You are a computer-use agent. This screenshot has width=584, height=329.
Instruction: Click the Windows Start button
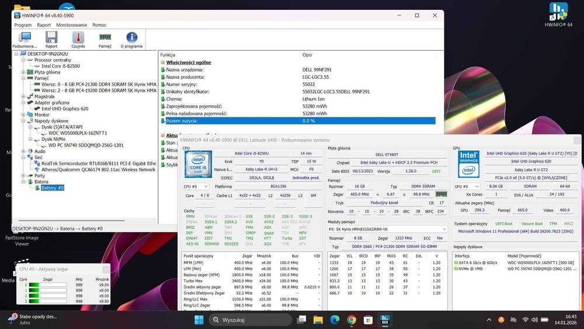click(199, 320)
